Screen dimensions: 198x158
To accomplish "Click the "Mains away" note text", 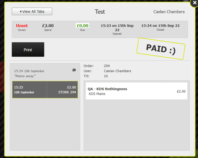I will click(25, 76).
